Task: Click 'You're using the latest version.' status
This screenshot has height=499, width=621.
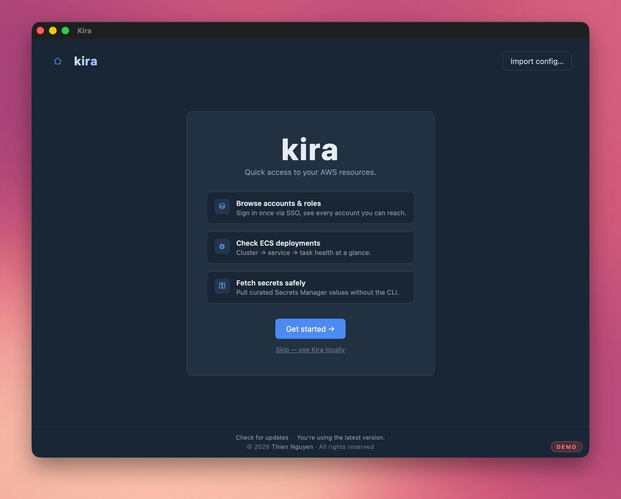Action: [x=341, y=437]
